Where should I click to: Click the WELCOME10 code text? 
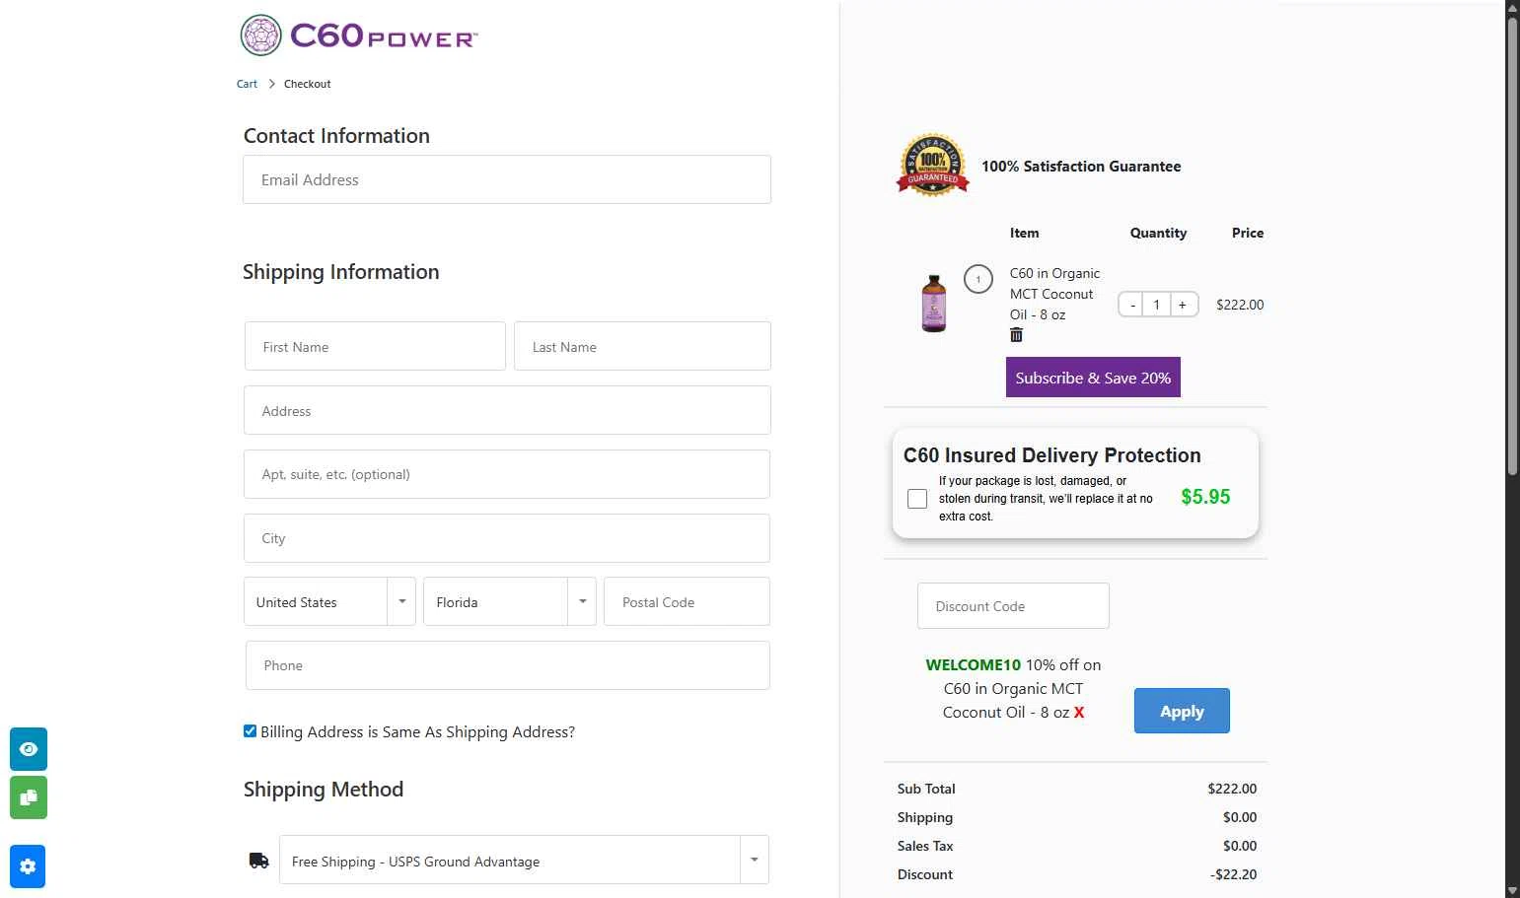point(973,664)
